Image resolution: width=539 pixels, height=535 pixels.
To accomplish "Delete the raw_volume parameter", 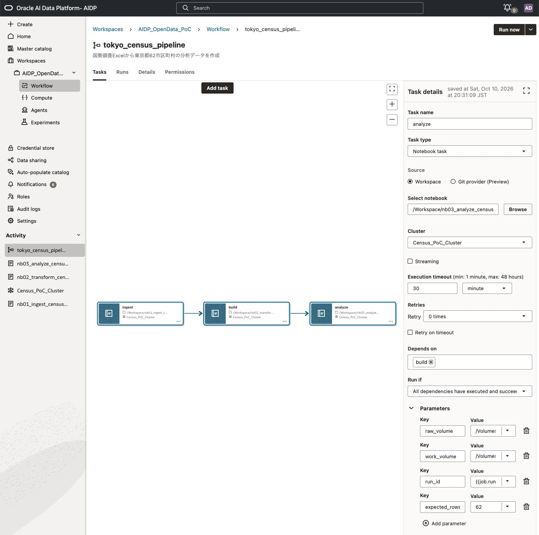I will coord(526,431).
